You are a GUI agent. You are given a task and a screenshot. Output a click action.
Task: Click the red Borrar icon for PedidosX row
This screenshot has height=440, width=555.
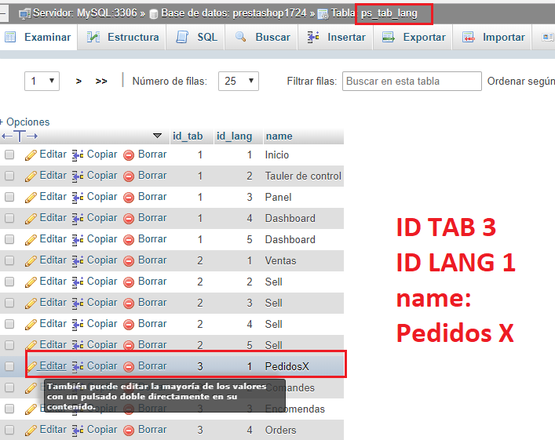tap(129, 367)
